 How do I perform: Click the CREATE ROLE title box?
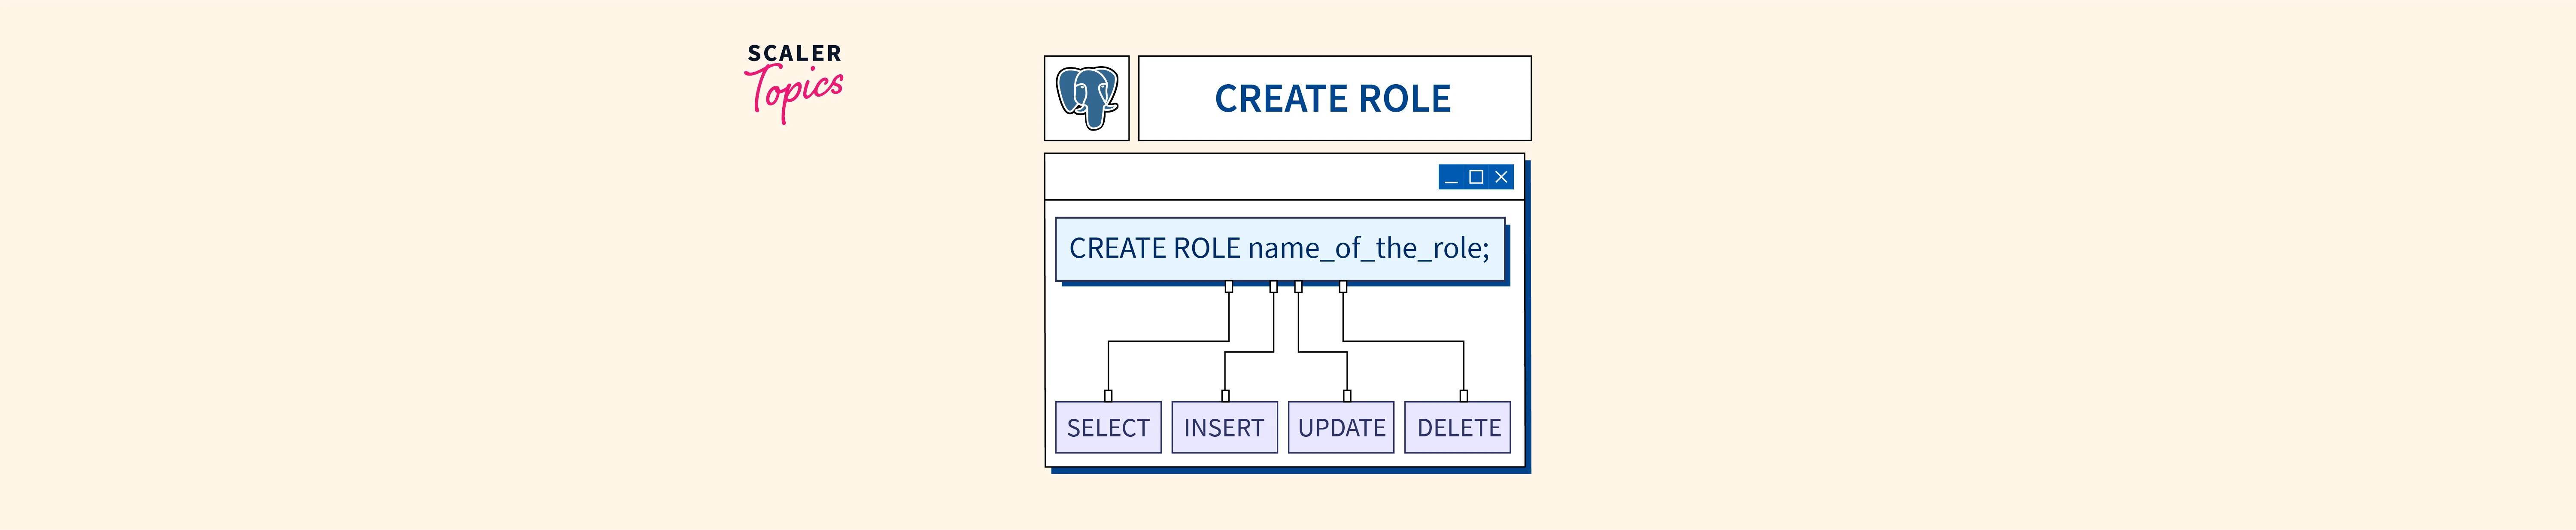1334,98
